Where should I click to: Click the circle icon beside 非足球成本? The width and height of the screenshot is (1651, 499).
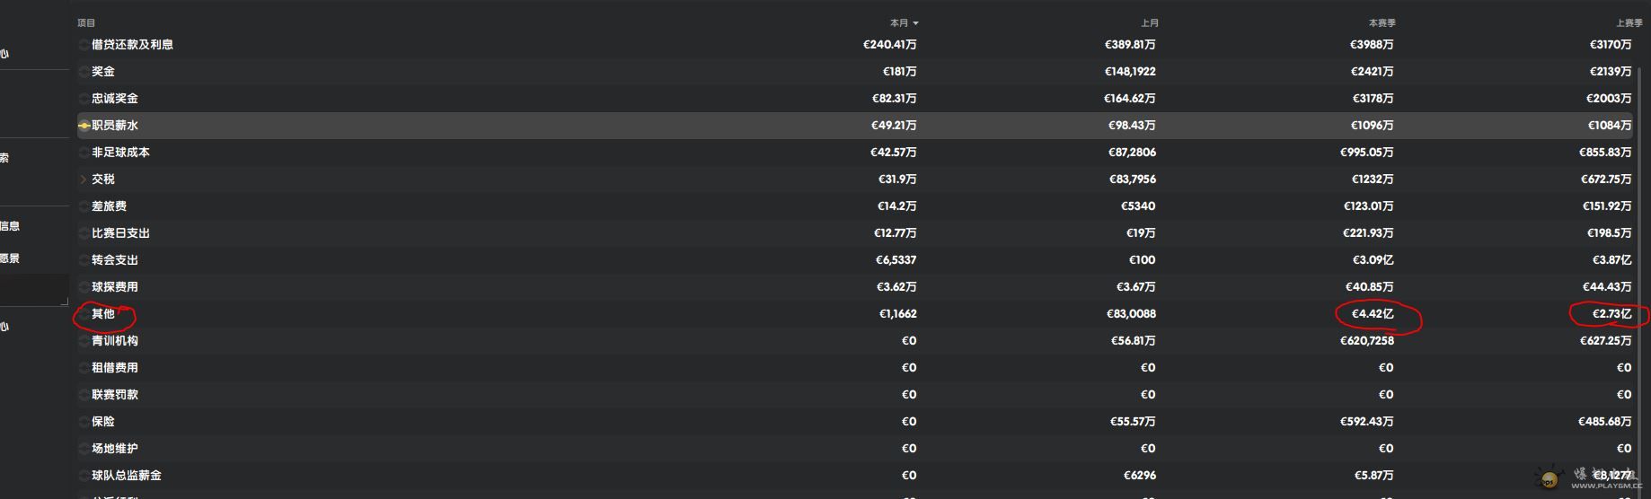[84, 152]
